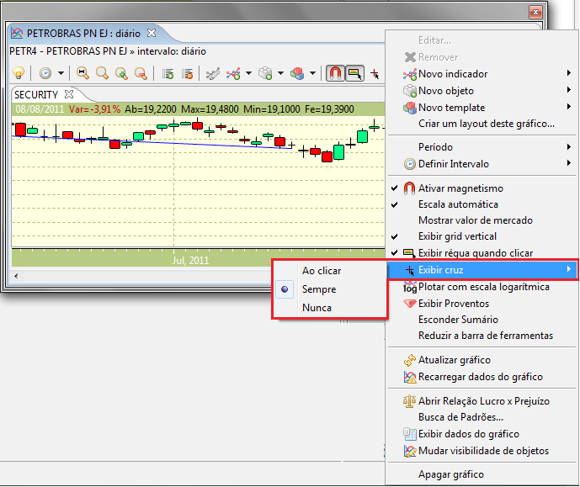This screenshot has width=580, height=487.
Task: Click the 'Exibir dados do gráfico' table icon
Action: (x=409, y=434)
